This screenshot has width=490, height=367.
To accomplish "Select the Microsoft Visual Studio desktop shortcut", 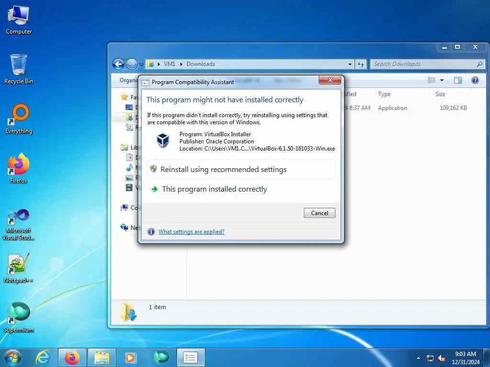I will 19,225.
